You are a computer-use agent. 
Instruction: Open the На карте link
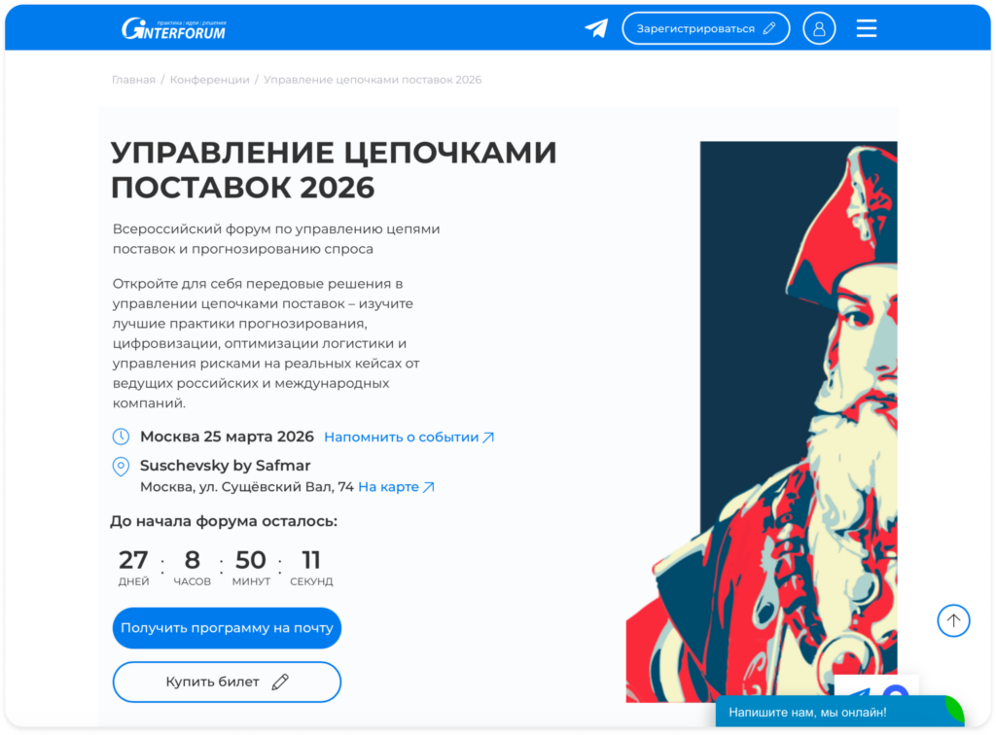point(397,487)
